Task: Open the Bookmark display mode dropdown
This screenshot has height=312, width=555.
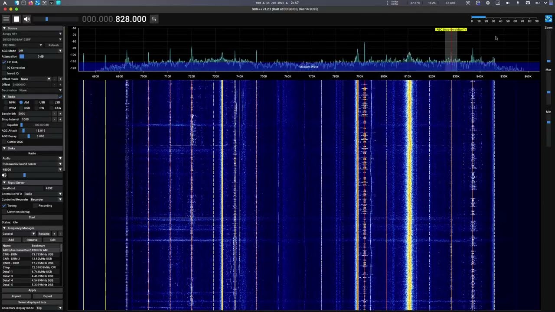Action: click(49, 308)
